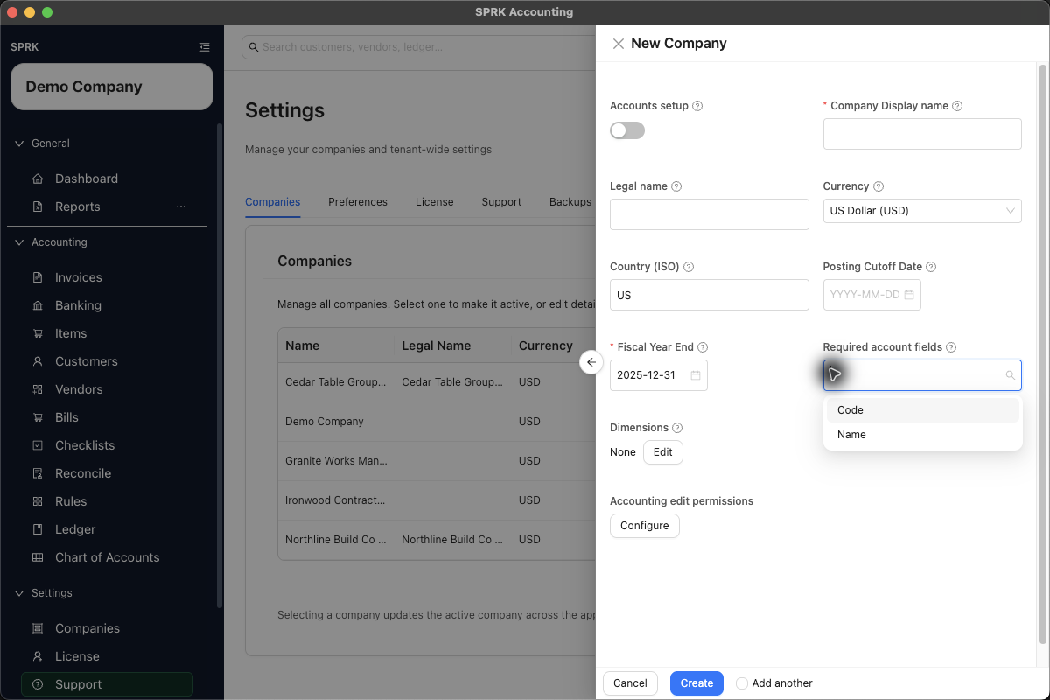
Task: Open Checklists in the sidebar
Action: tap(85, 445)
